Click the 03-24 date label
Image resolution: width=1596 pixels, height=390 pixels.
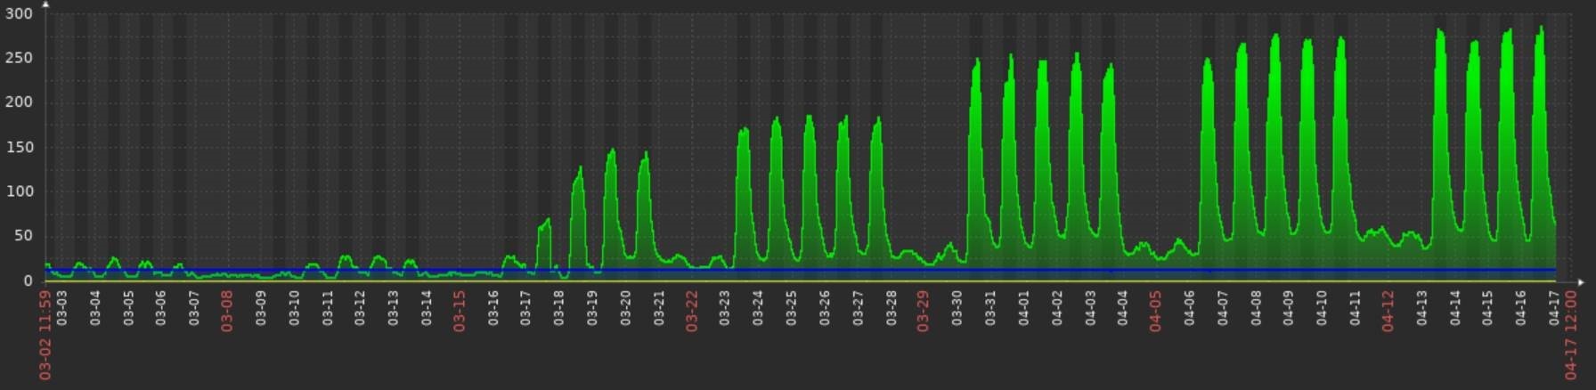click(x=758, y=307)
